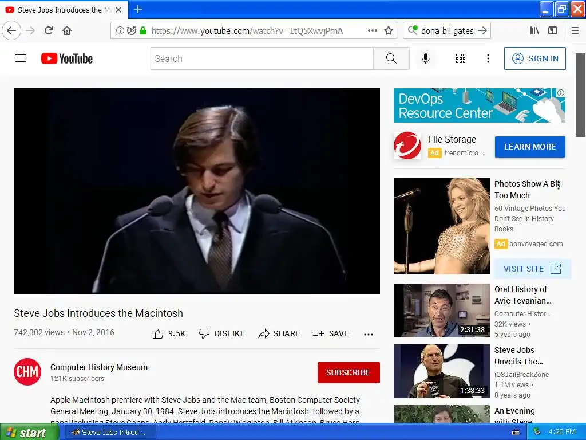The image size is (586, 440).
Task: Open the Firefox Library icon
Action: coord(535,31)
